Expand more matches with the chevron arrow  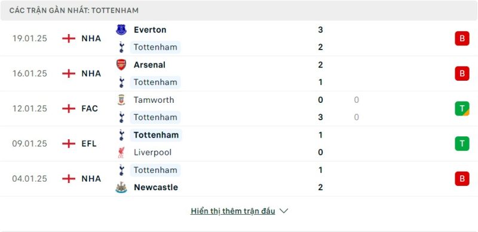point(284,211)
